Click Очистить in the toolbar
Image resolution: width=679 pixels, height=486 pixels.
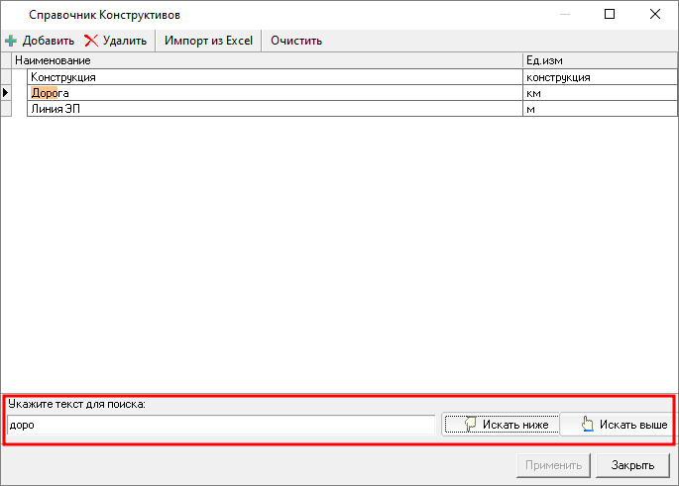[296, 41]
